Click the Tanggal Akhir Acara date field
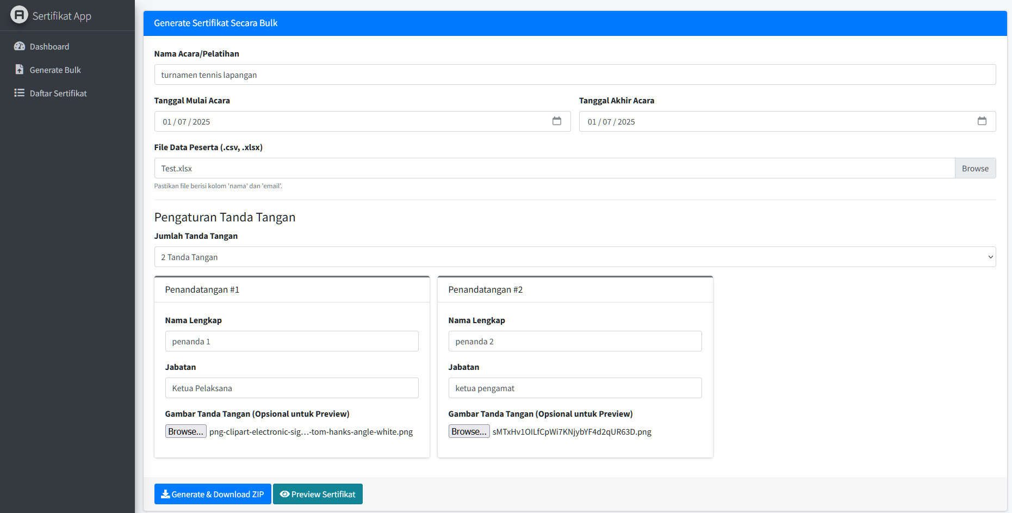Image resolution: width=1012 pixels, height=513 pixels. click(x=787, y=121)
